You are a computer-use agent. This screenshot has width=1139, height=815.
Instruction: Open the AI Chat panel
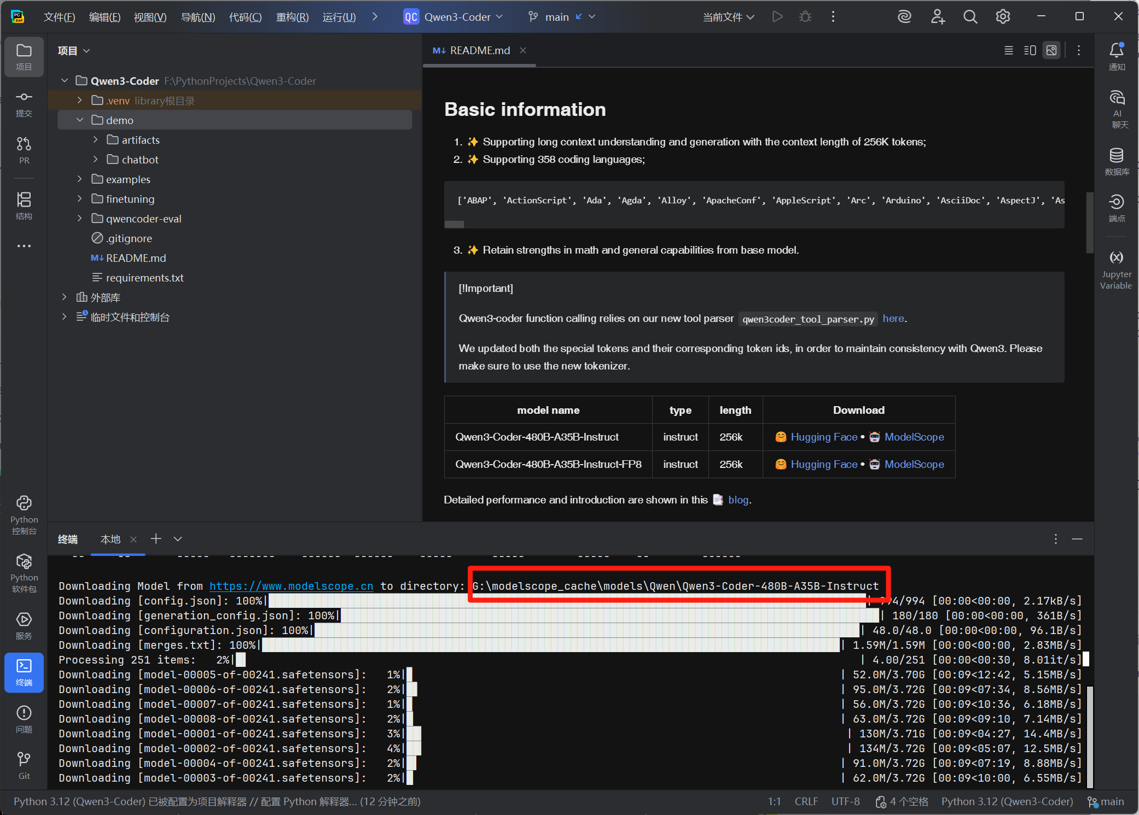1117,109
